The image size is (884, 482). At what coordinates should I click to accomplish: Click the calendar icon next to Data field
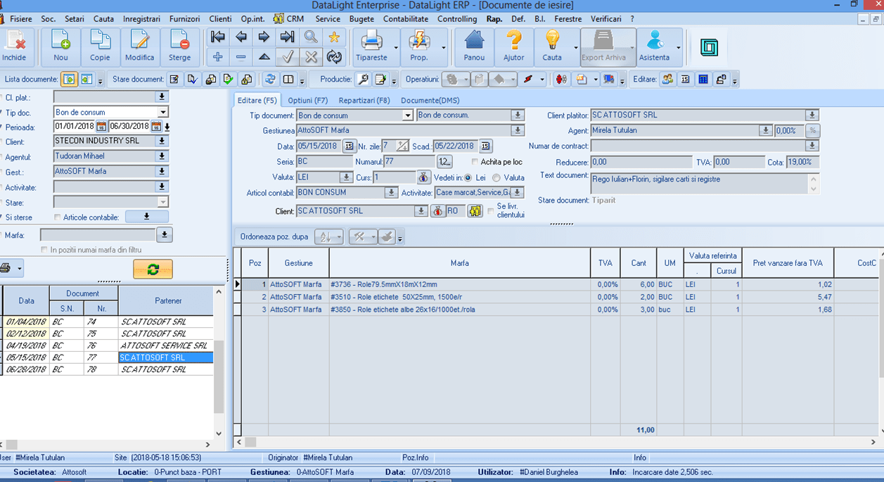point(349,146)
